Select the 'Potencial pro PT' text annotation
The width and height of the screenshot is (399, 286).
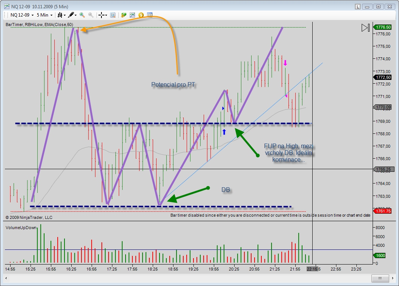173,85
